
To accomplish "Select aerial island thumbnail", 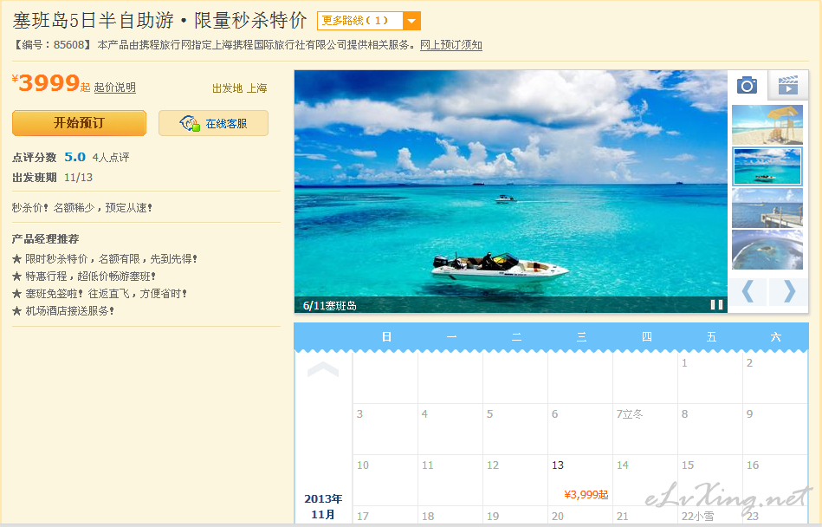I will tap(767, 250).
